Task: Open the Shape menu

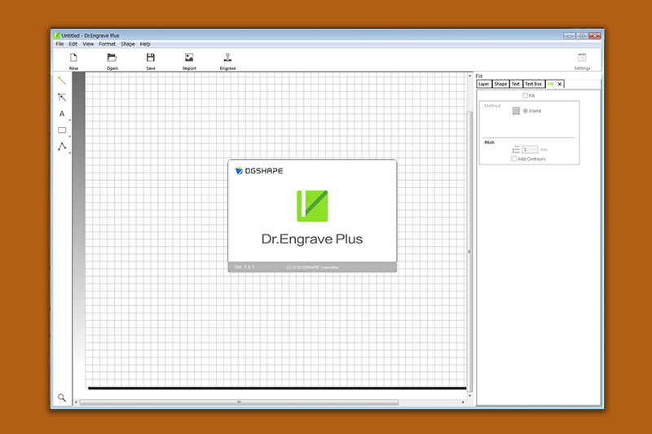Action: click(128, 44)
